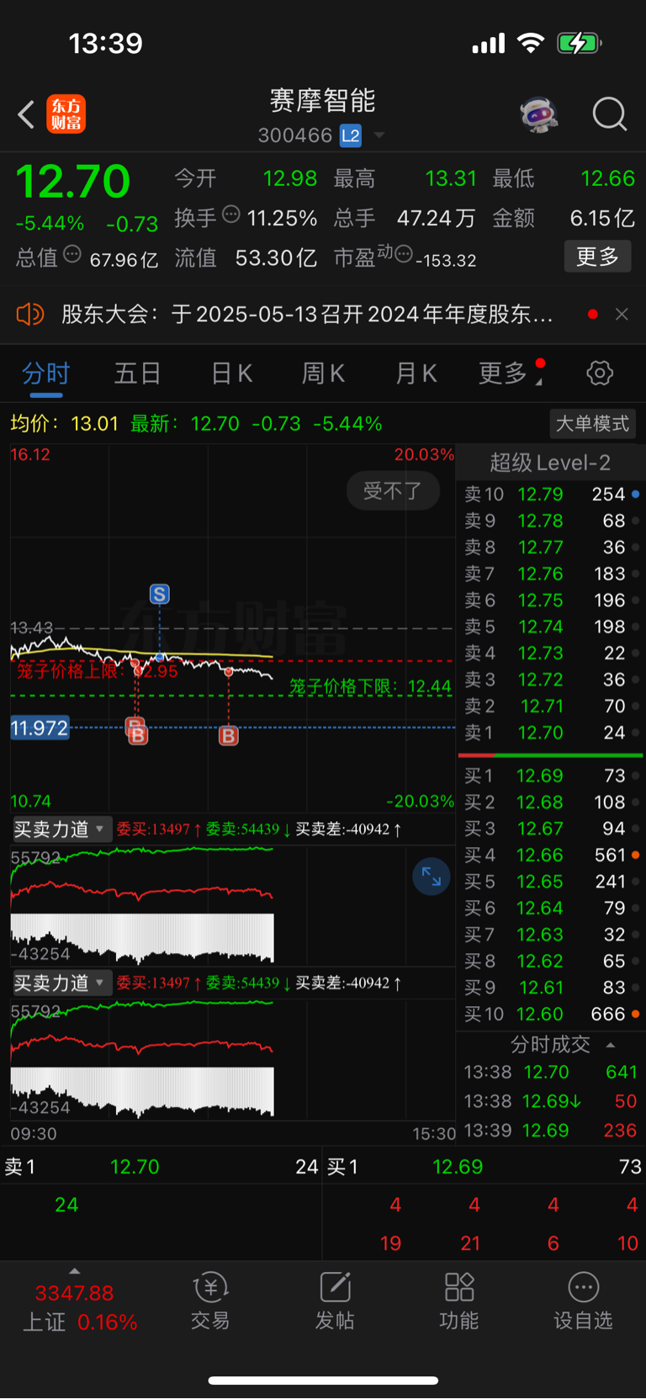This screenshot has height=1399, width=646.
Task: Tap the 设自选 watchlist icon
Action: pos(583,1301)
